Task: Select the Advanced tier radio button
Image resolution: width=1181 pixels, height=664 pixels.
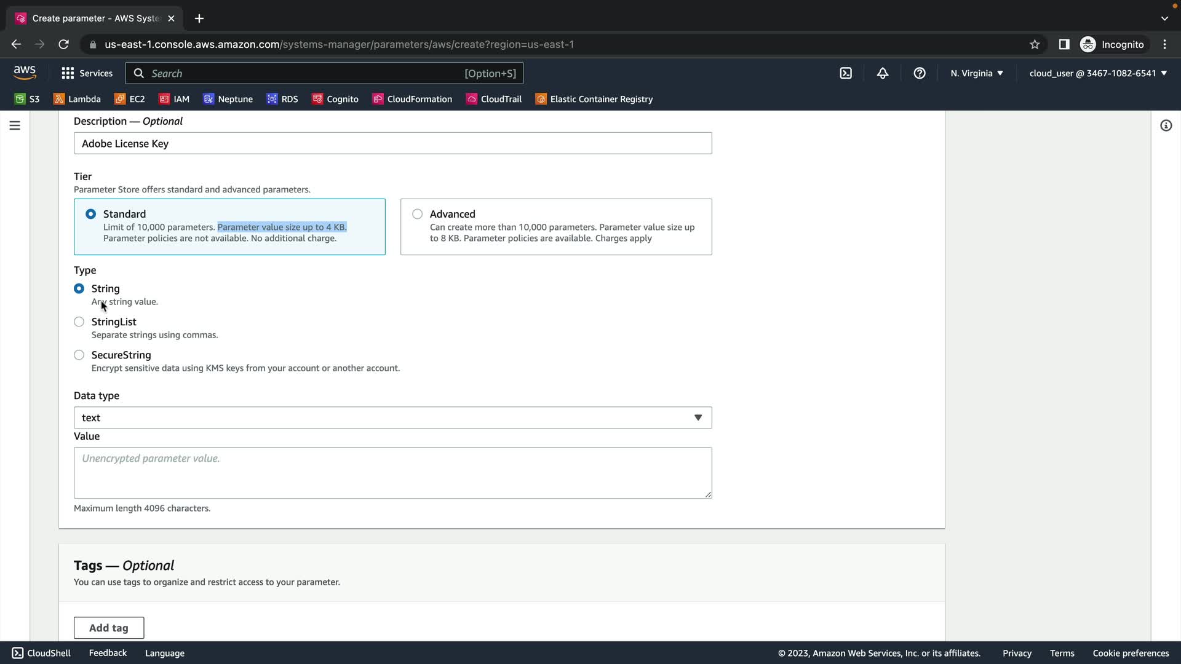Action: coord(418,214)
